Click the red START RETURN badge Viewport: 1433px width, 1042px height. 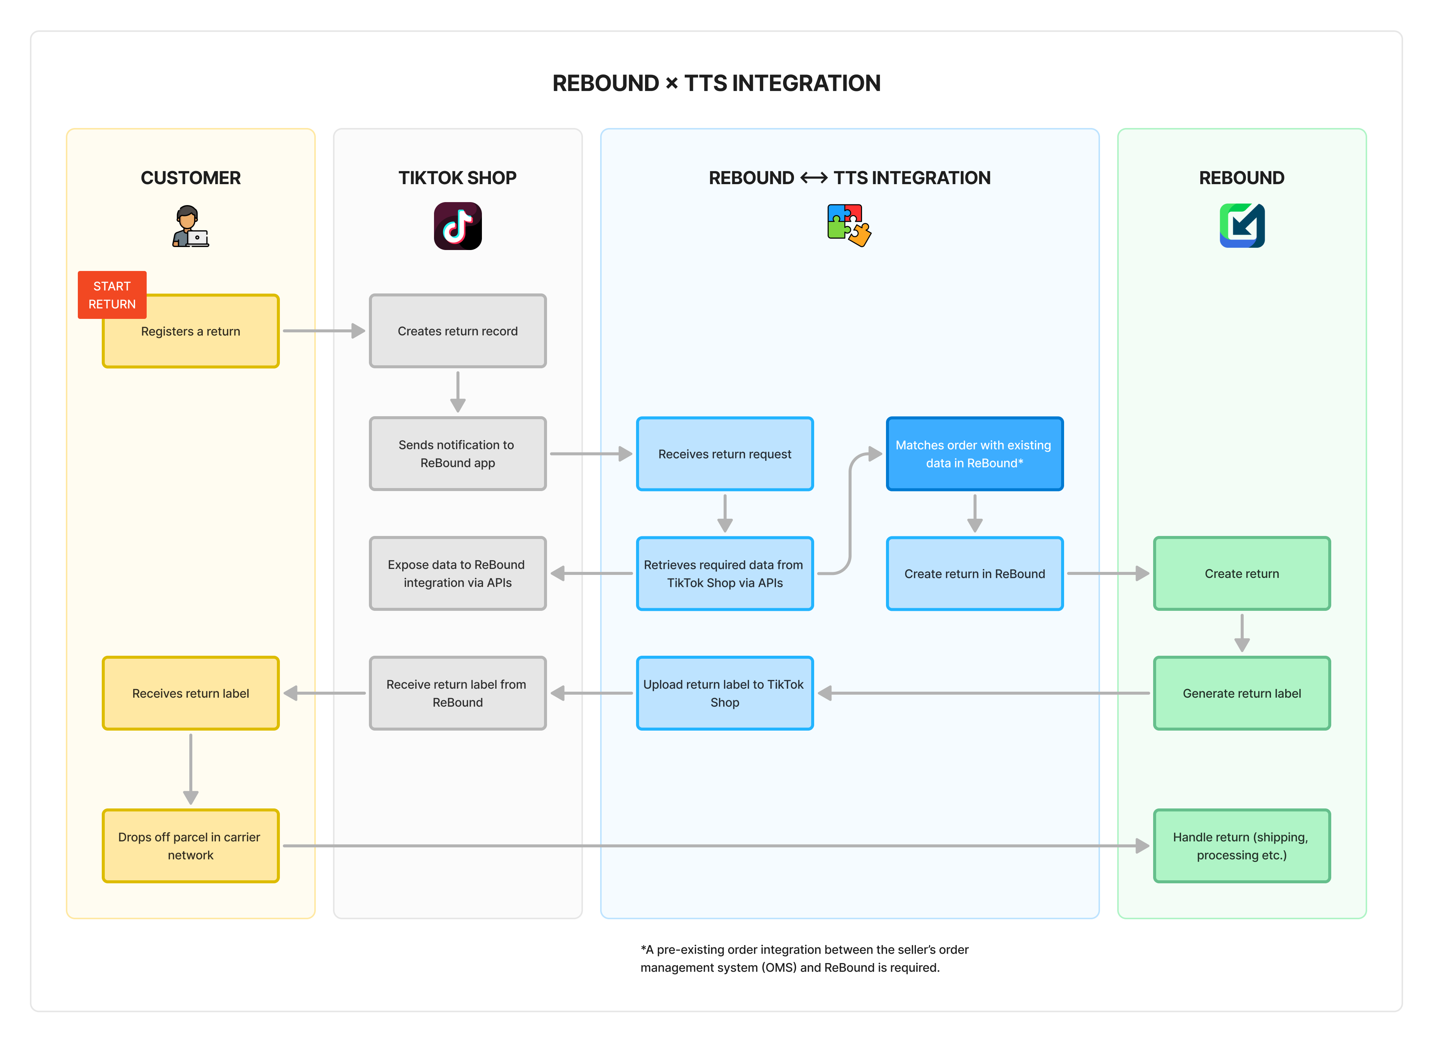coord(112,295)
